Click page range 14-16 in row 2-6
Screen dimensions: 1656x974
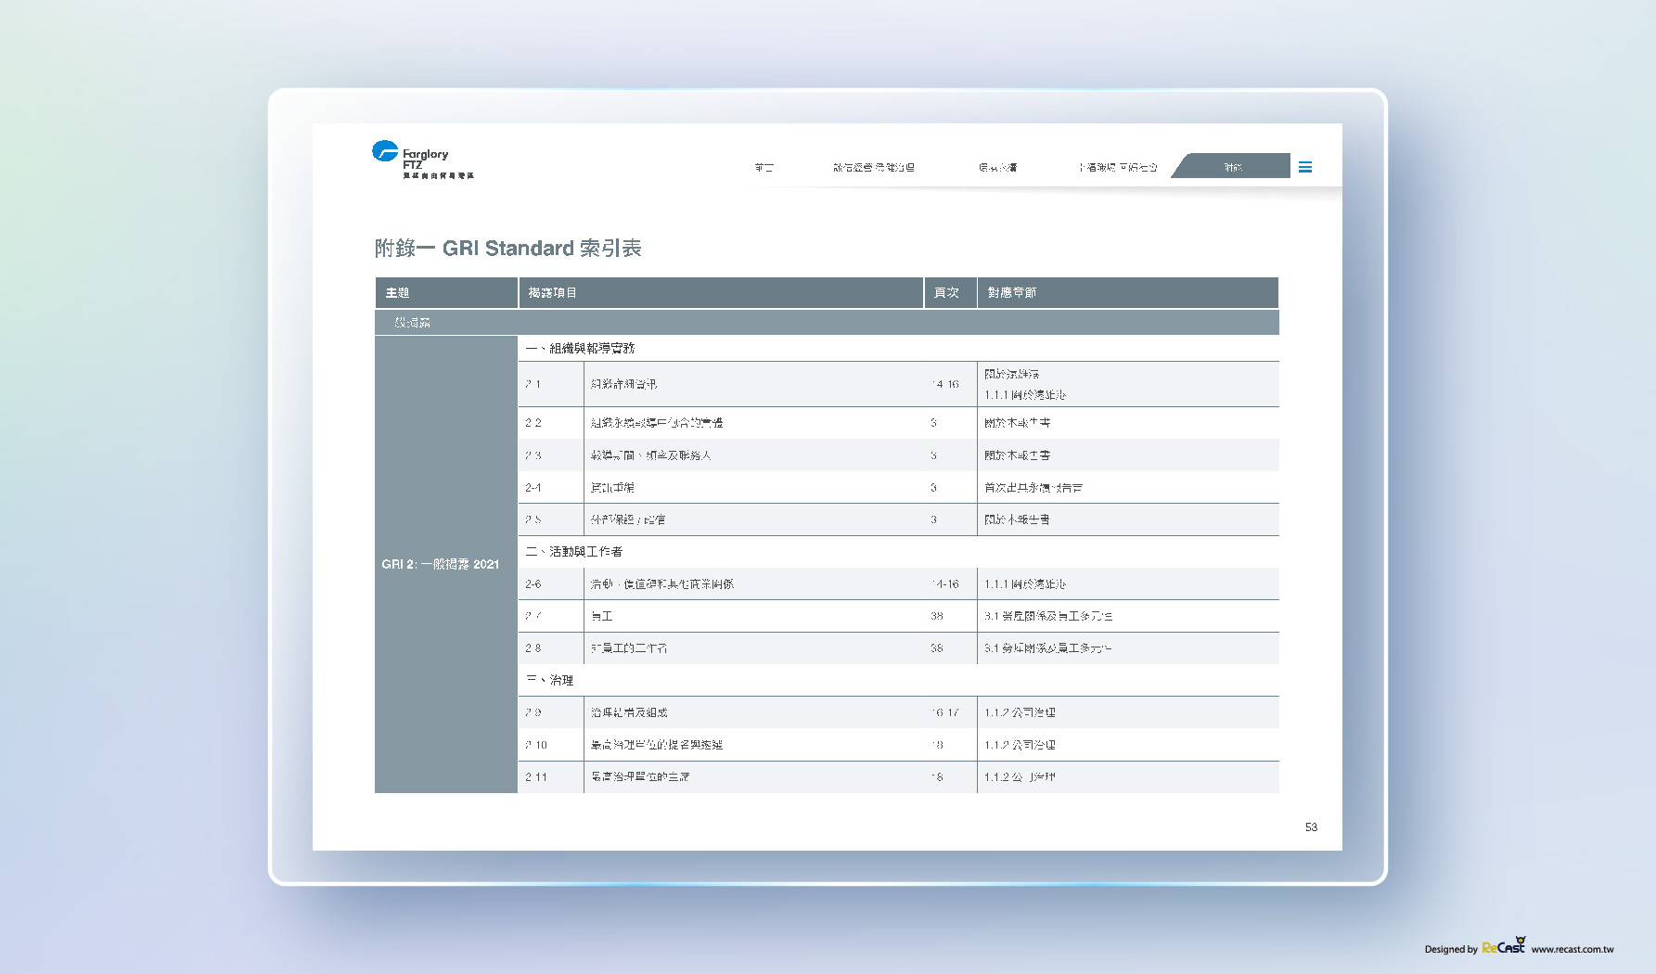945,584
